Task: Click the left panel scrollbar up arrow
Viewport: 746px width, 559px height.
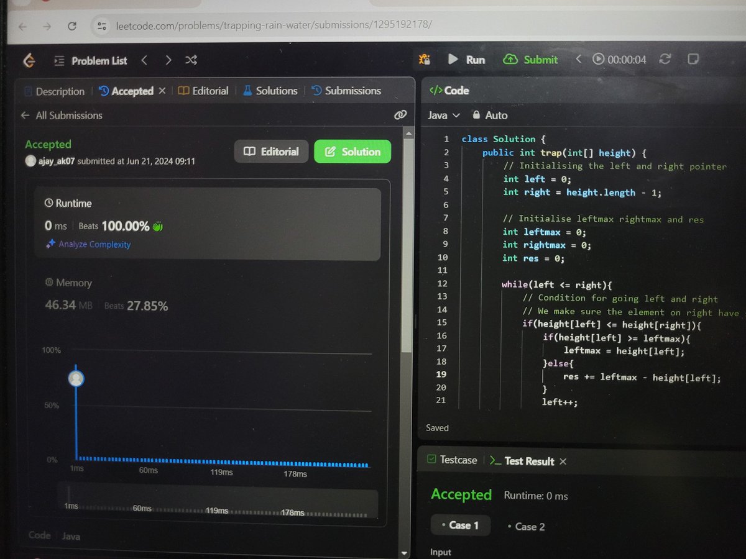Action: (408, 133)
